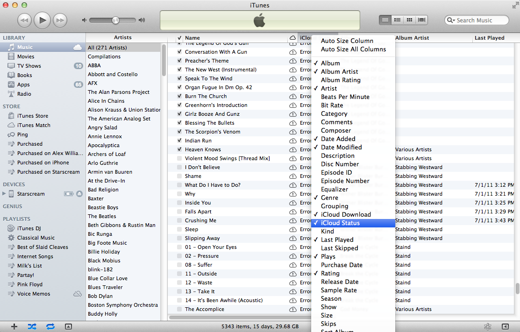Open the search field magnifier dropdown
The width and height of the screenshot is (520, 332).
tap(451, 20)
